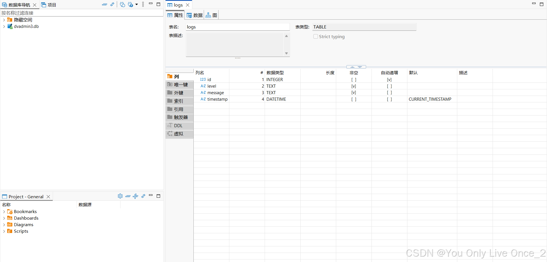The image size is (547, 262).
Task: Click 默认 column header
Action: pos(432,73)
